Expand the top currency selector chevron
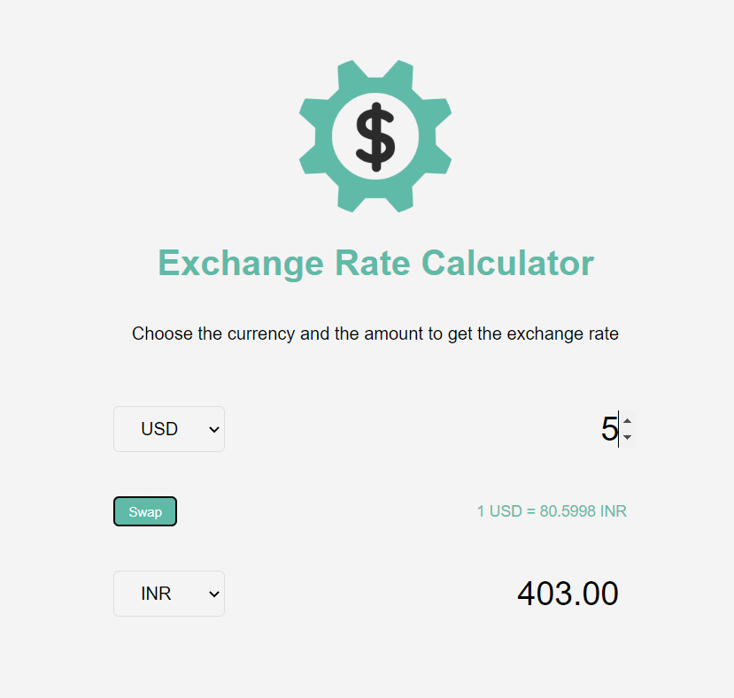Screen dimensions: 734x698 click(212, 428)
